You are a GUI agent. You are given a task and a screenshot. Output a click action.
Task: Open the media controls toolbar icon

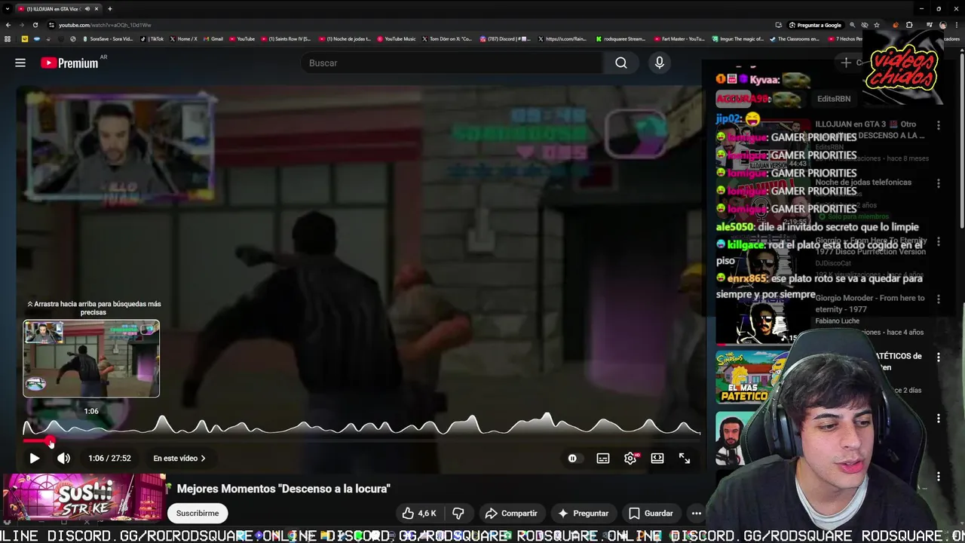point(929,25)
